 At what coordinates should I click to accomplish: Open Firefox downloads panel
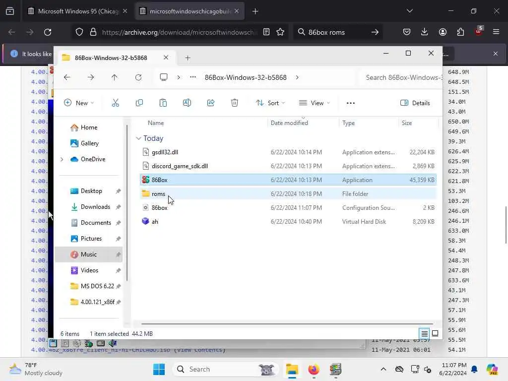pyautogui.click(x=425, y=32)
